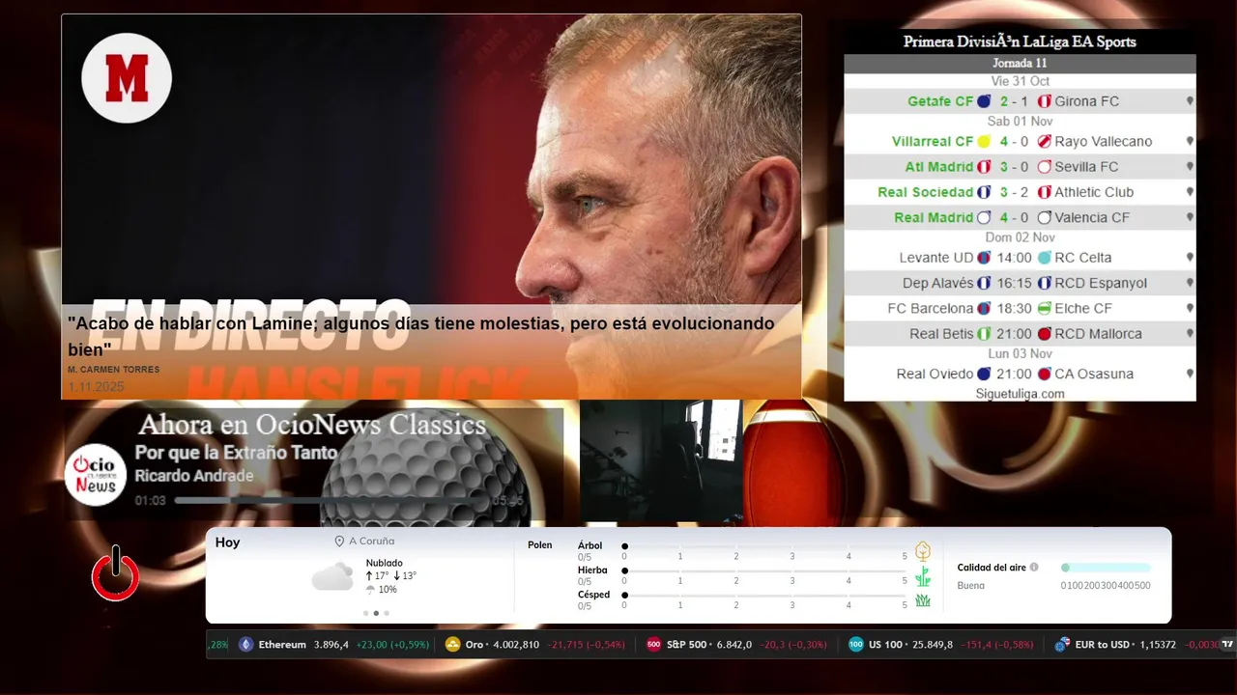Click the S&P 500 ticker entry
Image resolution: width=1237 pixels, height=695 pixels.
tap(736, 645)
